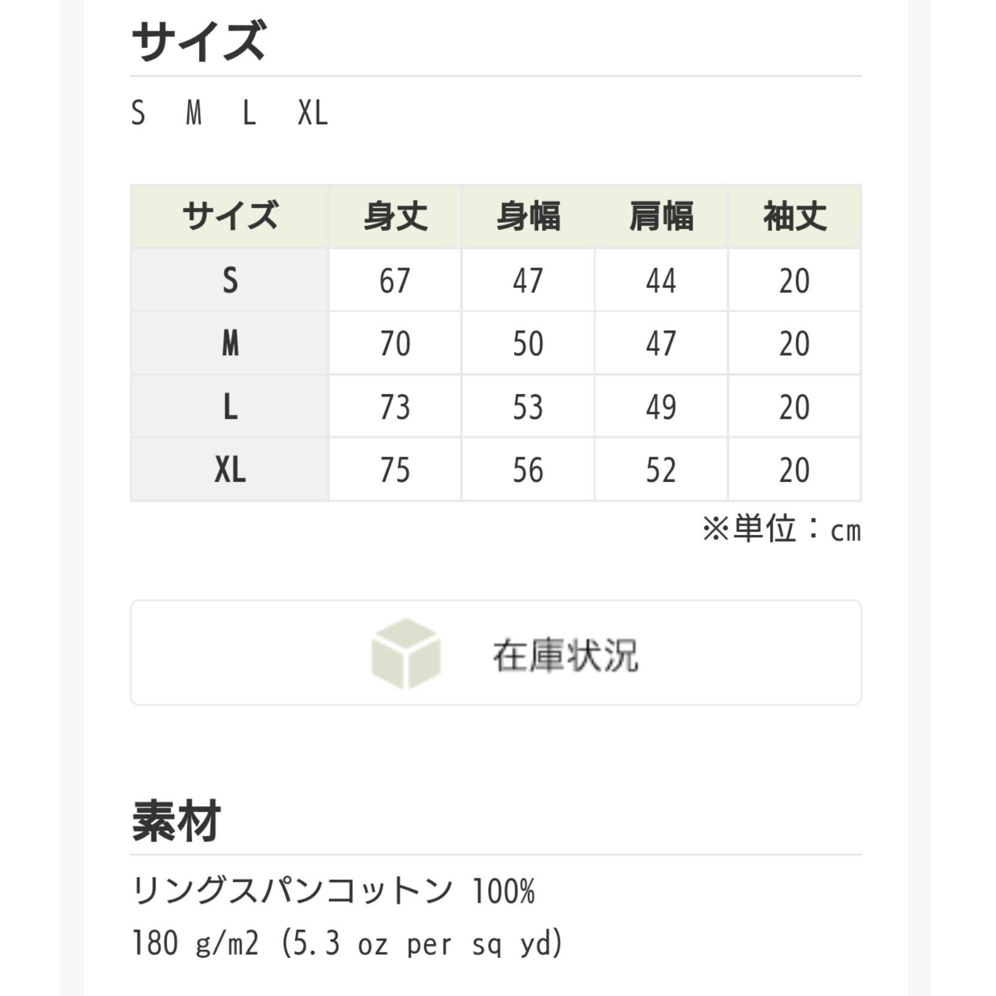Select the XL size option text

313,113
